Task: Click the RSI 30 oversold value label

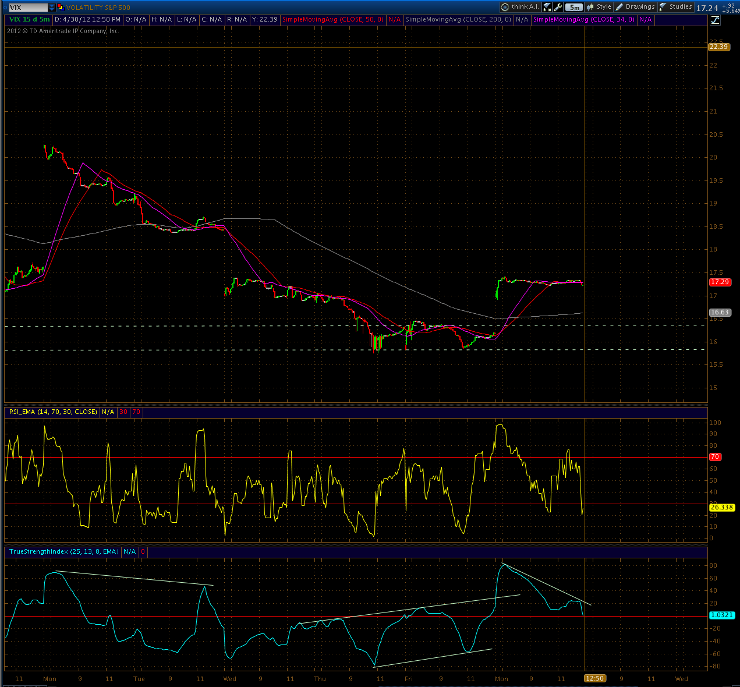Action: tap(123, 412)
